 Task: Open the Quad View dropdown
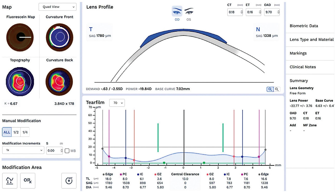click(x=57, y=7)
